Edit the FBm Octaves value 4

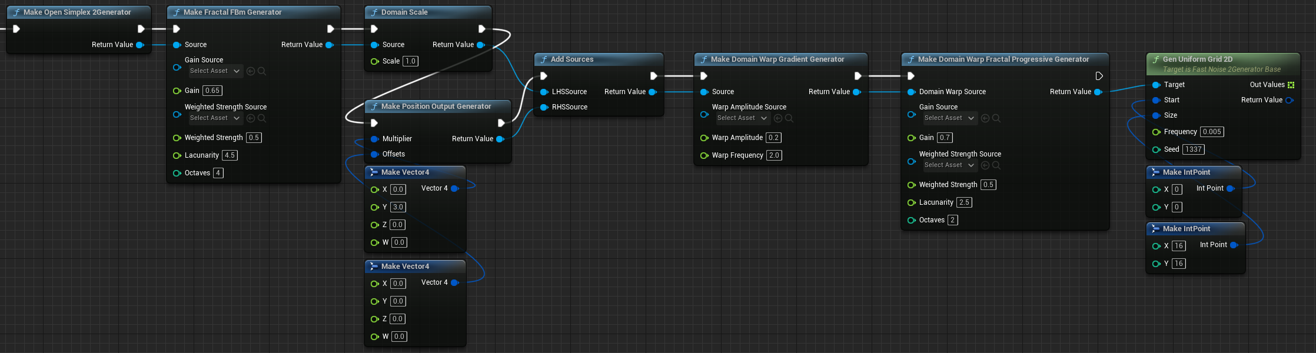click(x=218, y=173)
